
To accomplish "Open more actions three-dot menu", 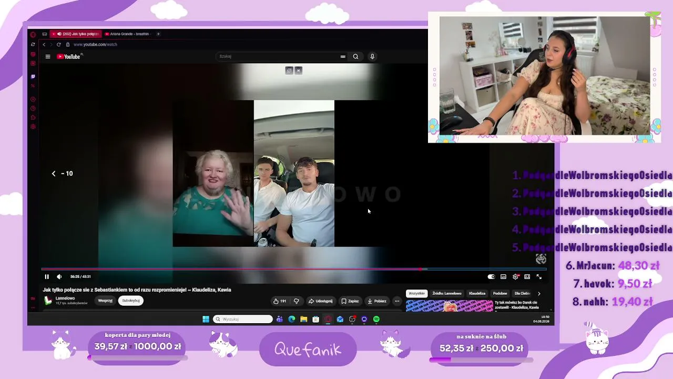I will point(397,301).
